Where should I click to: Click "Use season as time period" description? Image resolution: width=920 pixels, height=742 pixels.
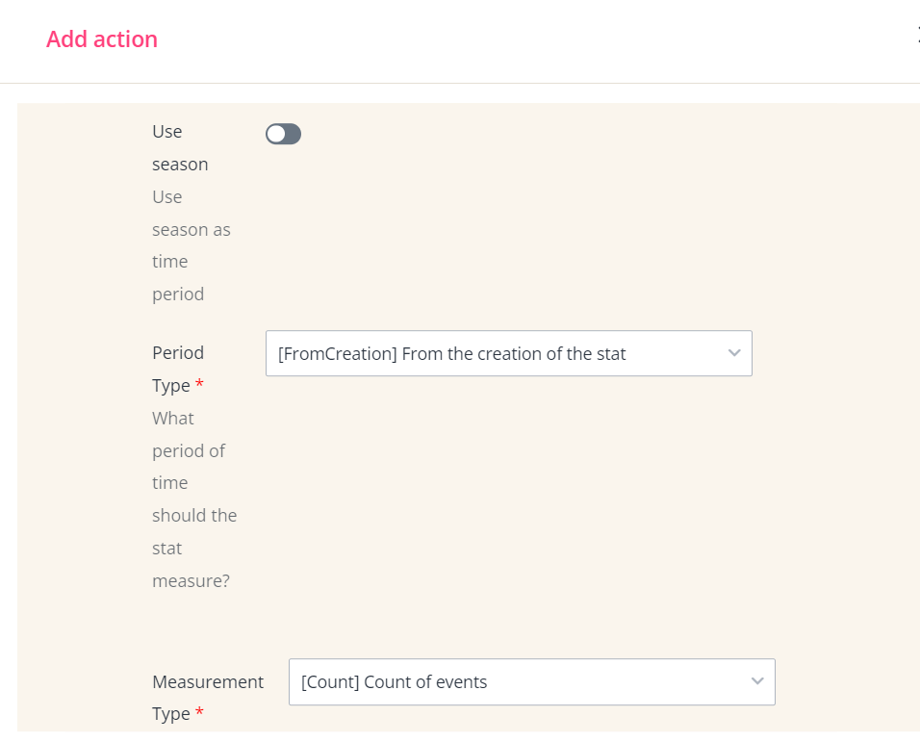(x=191, y=245)
